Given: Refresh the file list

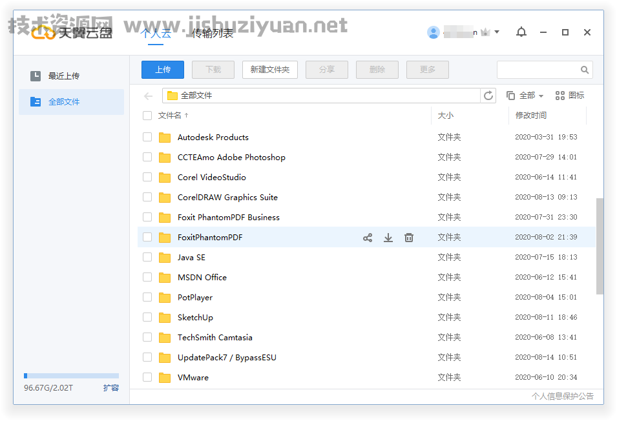Looking at the screenshot, I should point(488,96).
